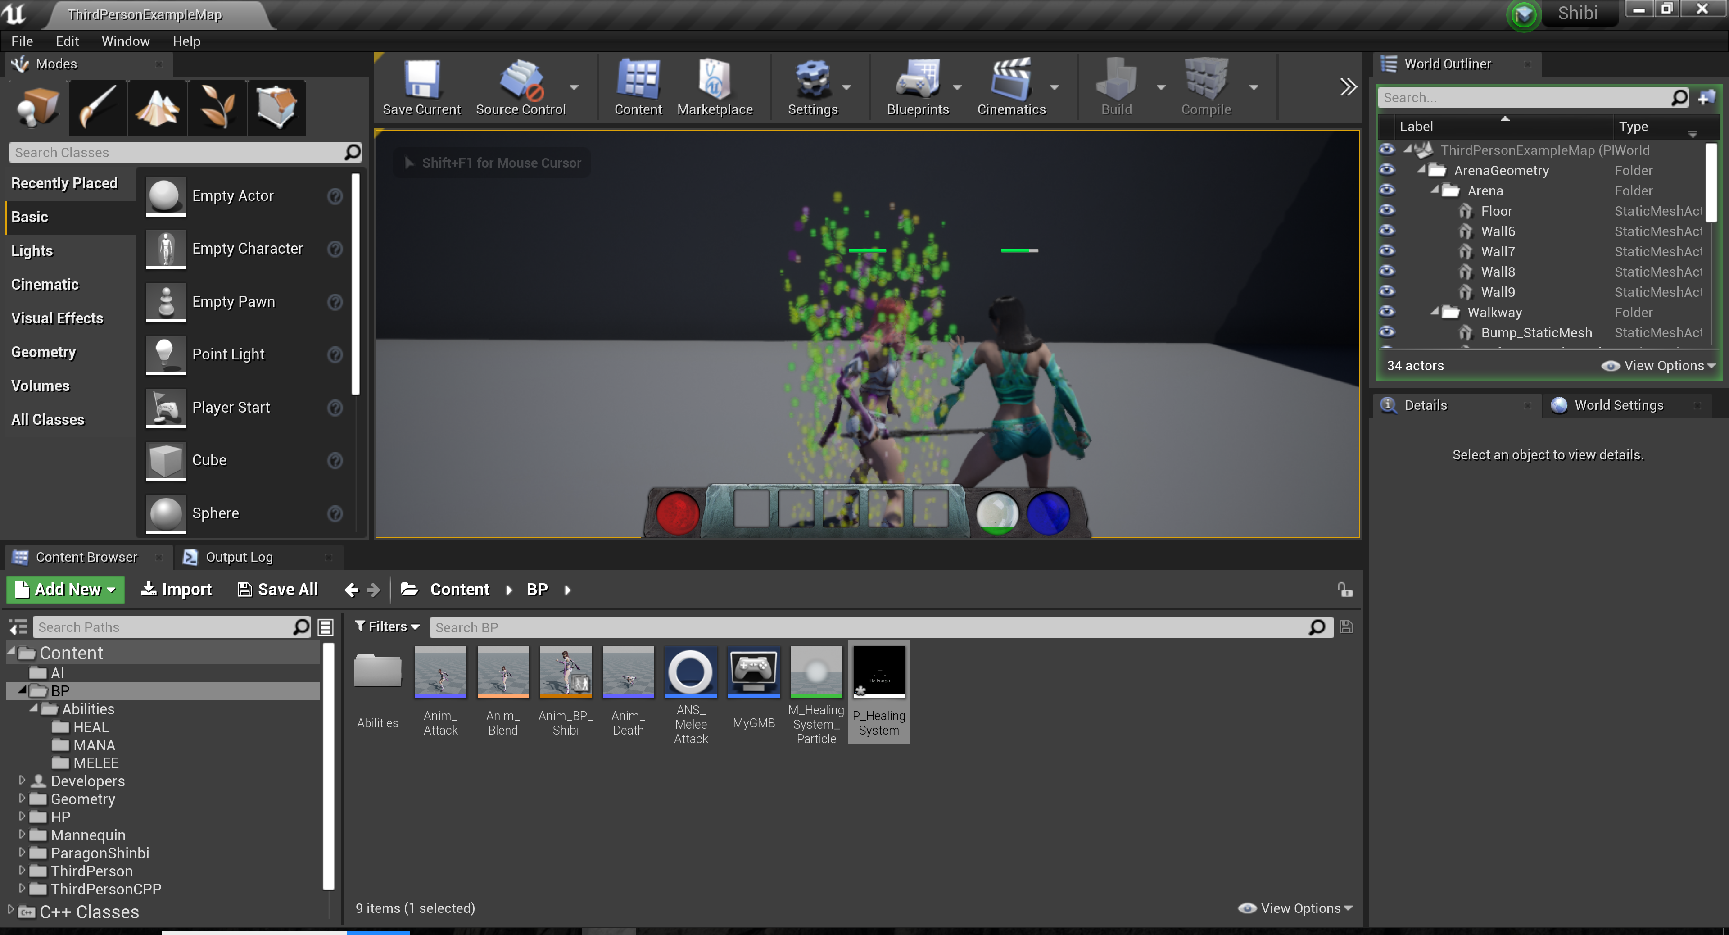Open the Window menu
Screen dimensions: 1729x935
tap(126, 41)
